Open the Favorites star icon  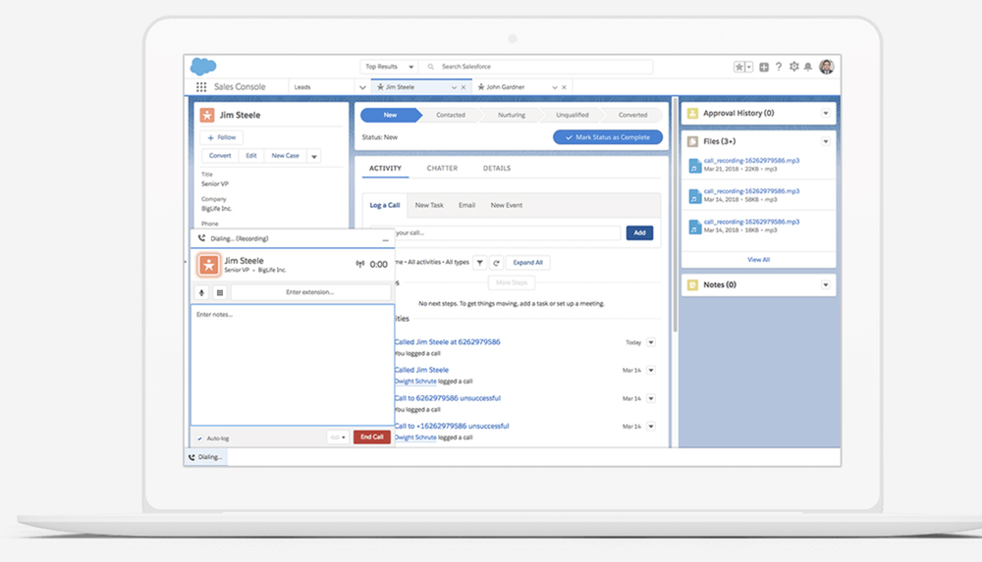(x=739, y=67)
